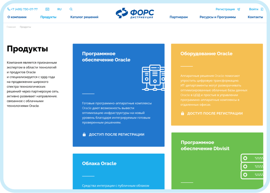The image size is (270, 193).
Task: Click the rack server illustration in Dbvisit card
Action: pos(252,166)
